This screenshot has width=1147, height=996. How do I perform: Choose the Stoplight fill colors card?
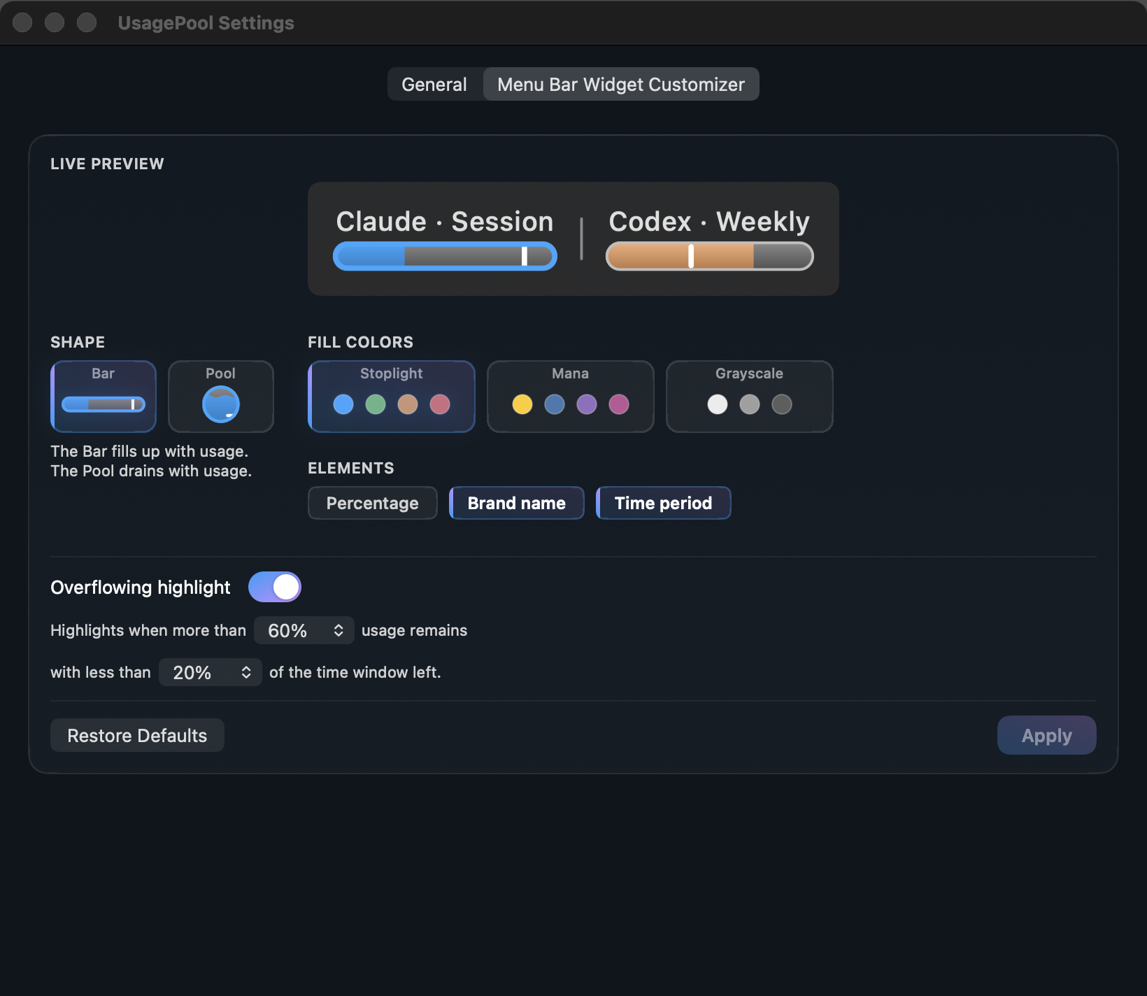[x=392, y=397]
